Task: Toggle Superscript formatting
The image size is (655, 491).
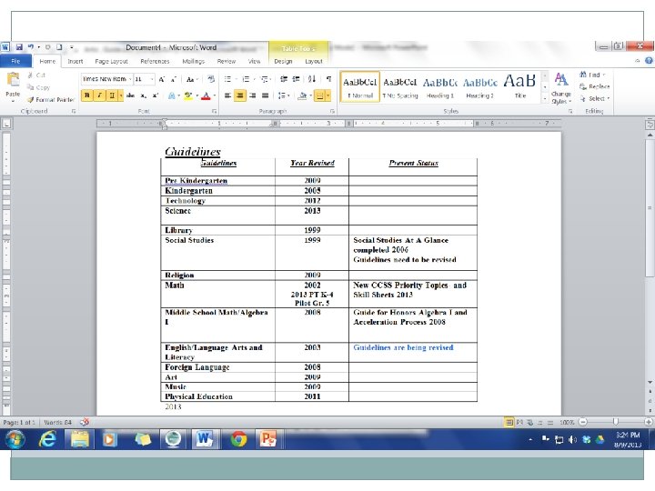Action: 156,95
